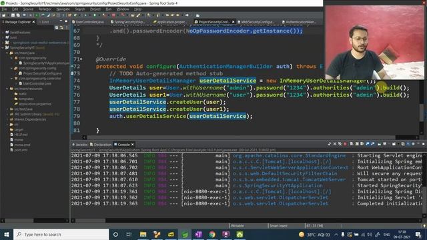
Task: Open Task View on the taskbar
Action: click(129, 234)
